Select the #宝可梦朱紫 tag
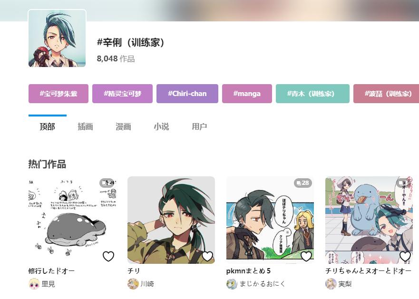Viewport: 419px width, 299px height. click(58, 94)
